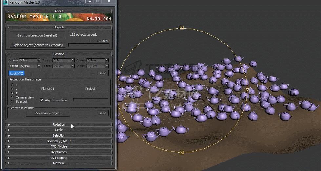Click the top yellow gizmo handle on the circle
This screenshot has height=171, width=321.
pyautogui.click(x=182, y=28)
